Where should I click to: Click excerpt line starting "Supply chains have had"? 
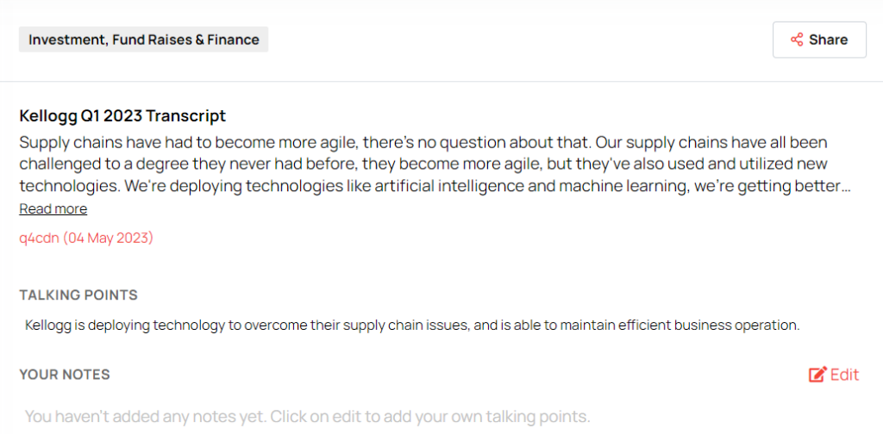[423, 142]
